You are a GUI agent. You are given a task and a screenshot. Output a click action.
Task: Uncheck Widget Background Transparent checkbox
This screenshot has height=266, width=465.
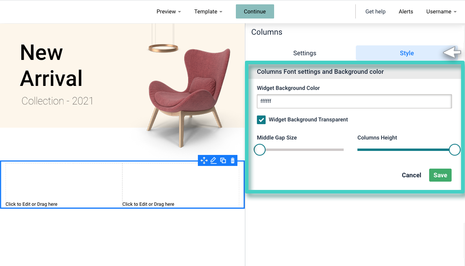[x=261, y=120]
